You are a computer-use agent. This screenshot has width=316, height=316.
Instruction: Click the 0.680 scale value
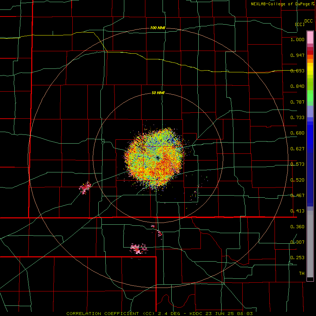pyautogui.click(x=297, y=133)
